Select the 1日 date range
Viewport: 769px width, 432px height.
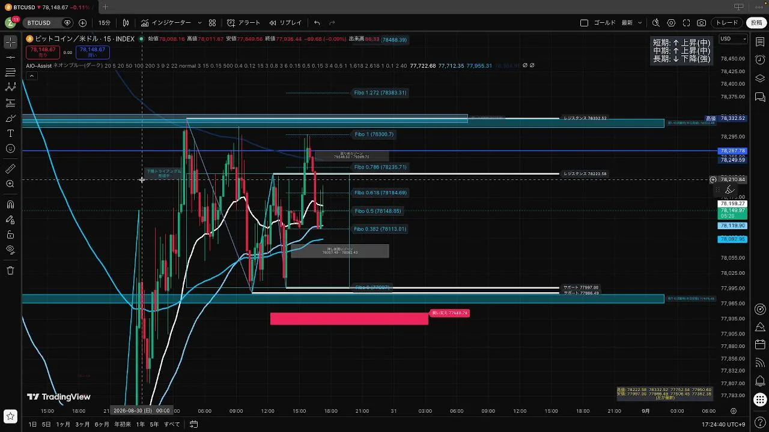(32, 424)
